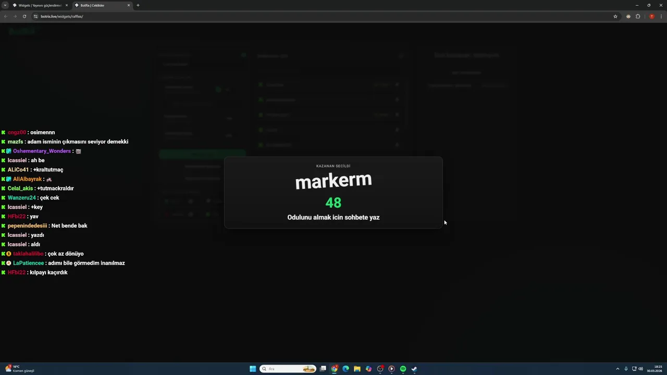Click the '+tutmackraldır' chat message
Image resolution: width=667 pixels, height=375 pixels.
click(55, 189)
